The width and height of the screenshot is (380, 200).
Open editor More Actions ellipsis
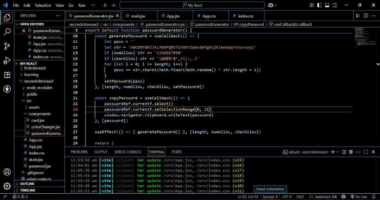[373, 16]
